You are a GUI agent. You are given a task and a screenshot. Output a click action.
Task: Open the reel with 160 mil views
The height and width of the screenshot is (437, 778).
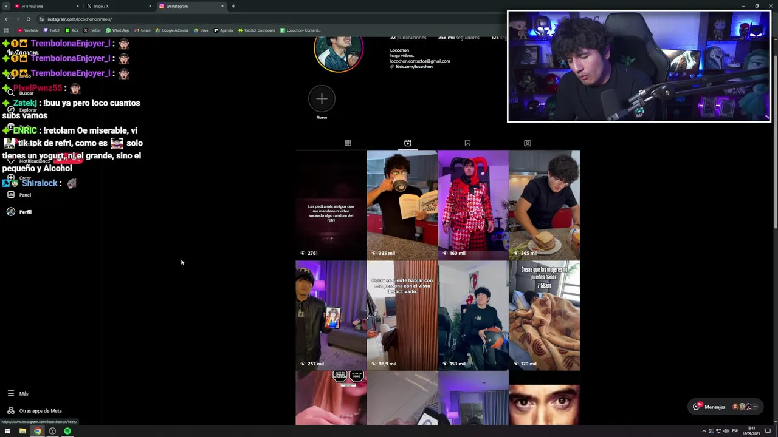pos(473,205)
